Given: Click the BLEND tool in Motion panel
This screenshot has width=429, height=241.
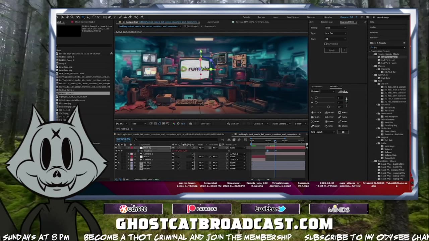Looking at the screenshot, I should 329,112.
